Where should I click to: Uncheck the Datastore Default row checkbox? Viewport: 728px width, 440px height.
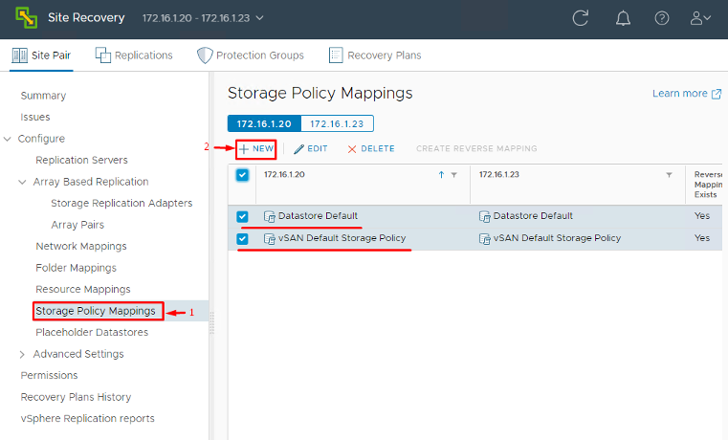242,217
